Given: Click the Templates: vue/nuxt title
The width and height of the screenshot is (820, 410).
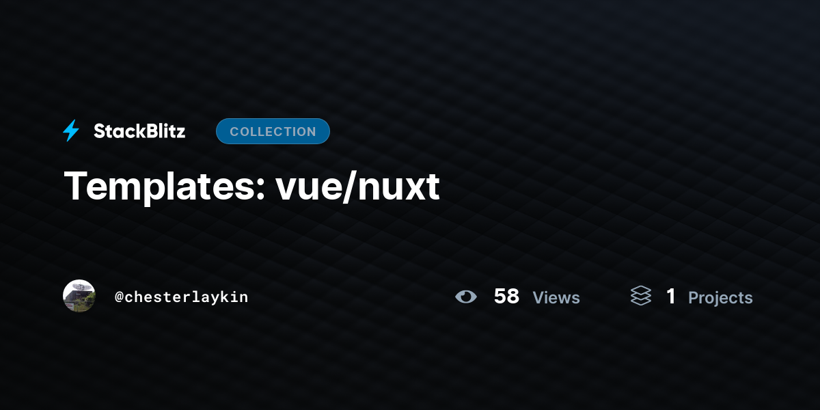Looking at the screenshot, I should pyautogui.click(x=252, y=185).
